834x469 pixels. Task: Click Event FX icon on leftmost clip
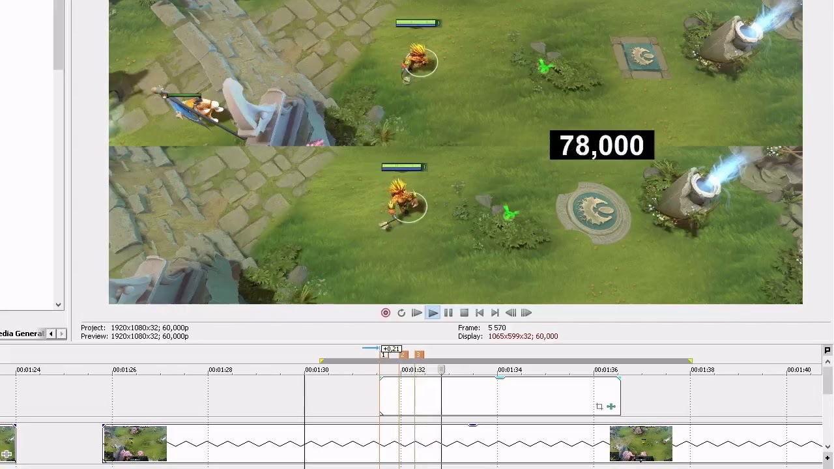(x=7, y=455)
